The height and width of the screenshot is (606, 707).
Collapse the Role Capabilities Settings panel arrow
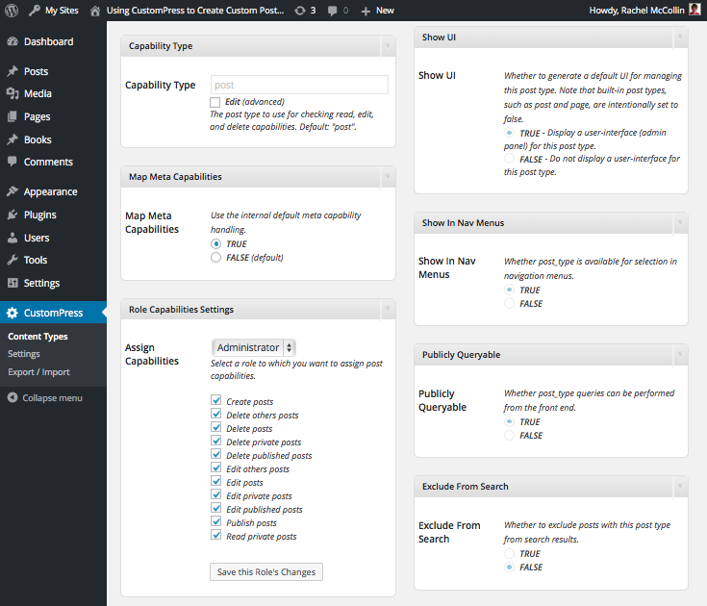(x=388, y=310)
